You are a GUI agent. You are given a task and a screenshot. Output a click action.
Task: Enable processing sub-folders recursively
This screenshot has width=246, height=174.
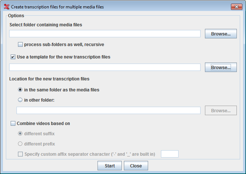click(20, 45)
